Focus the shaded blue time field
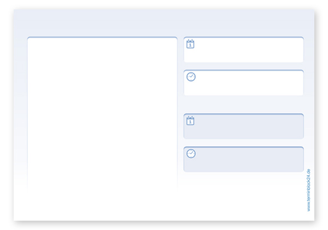The width and height of the screenshot is (328, 230). [246, 159]
